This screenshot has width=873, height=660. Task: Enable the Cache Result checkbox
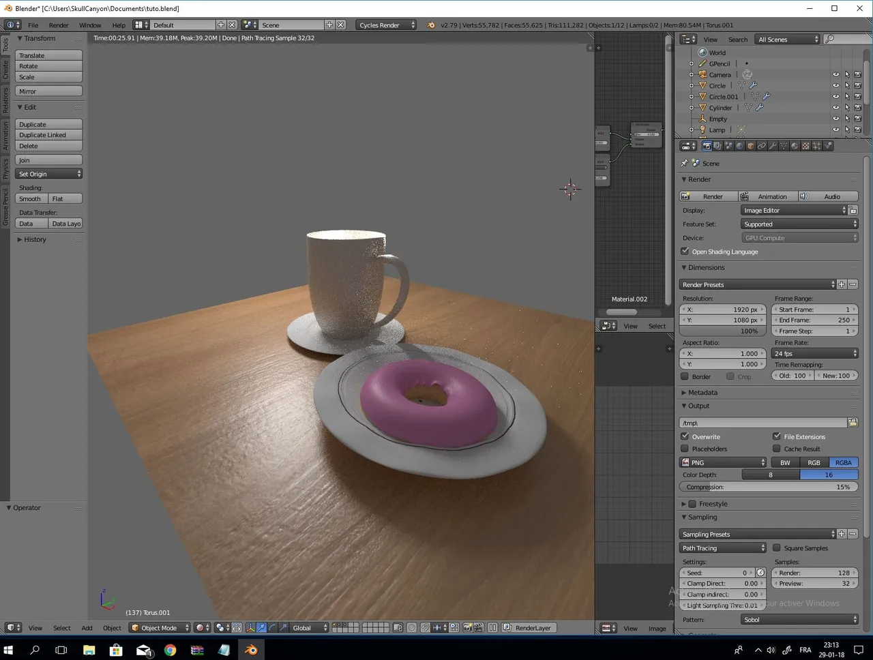[x=776, y=449]
